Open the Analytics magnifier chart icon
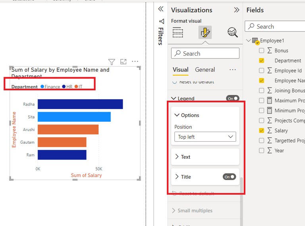 [232, 32]
